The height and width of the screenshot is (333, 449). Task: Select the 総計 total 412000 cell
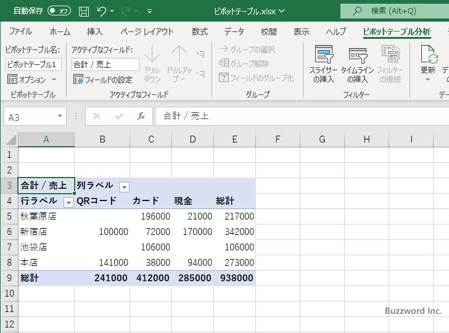pos(151,277)
